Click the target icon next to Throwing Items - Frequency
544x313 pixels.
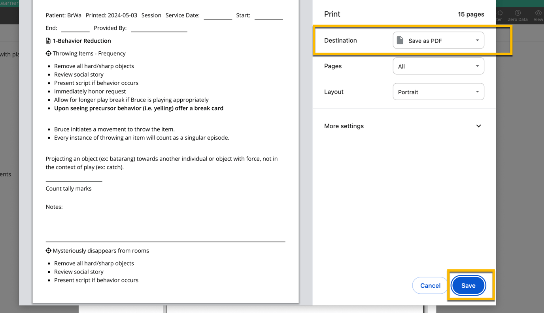48,53
